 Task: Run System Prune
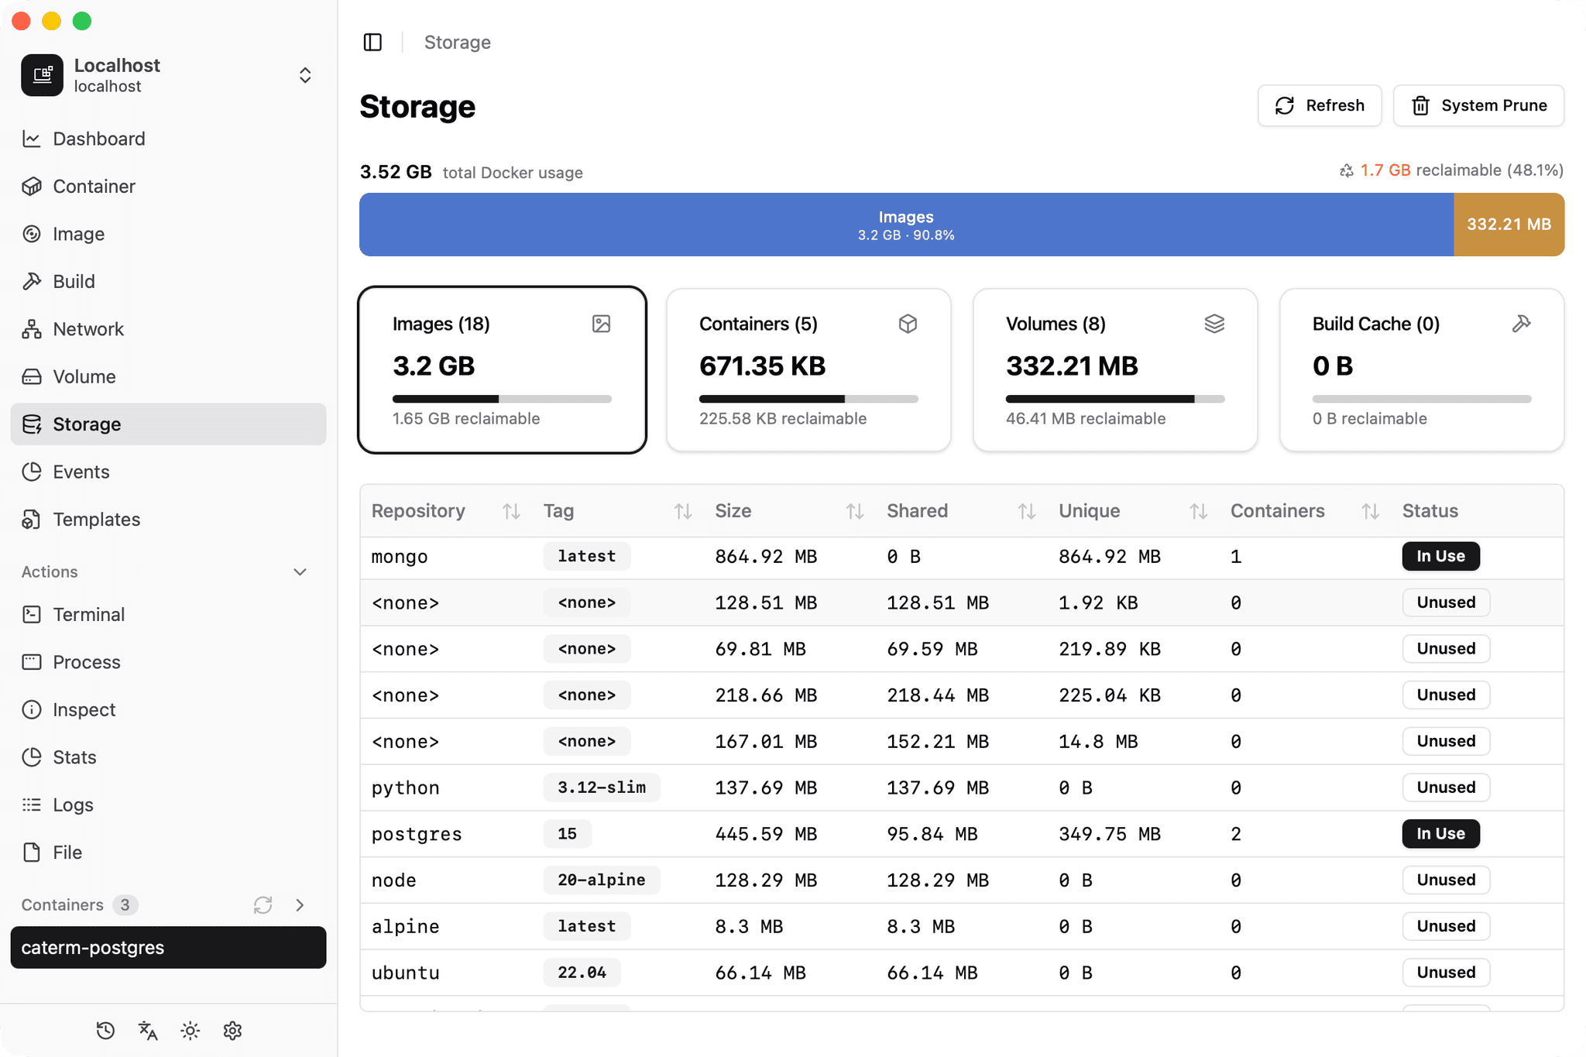[1478, 105]
